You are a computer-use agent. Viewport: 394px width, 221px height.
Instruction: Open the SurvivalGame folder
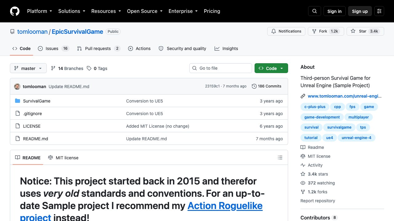click(x=37, y=101)
